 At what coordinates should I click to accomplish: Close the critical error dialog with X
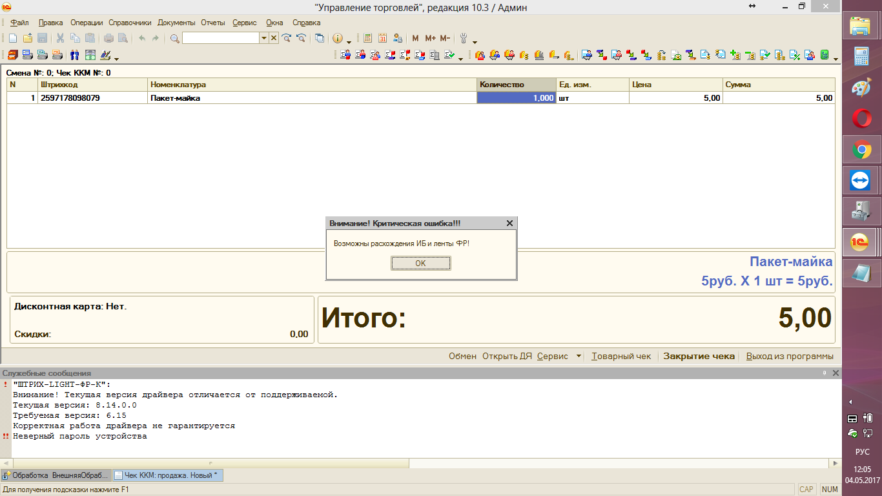point(509,223)
